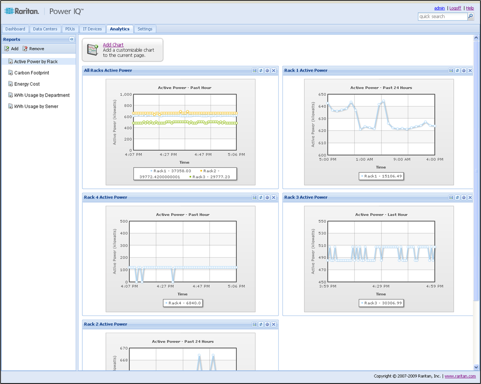Screen dimensions: 481x384
Task: Minimize the Rack 1 Active Power chart
Action: tap(451, 70)
